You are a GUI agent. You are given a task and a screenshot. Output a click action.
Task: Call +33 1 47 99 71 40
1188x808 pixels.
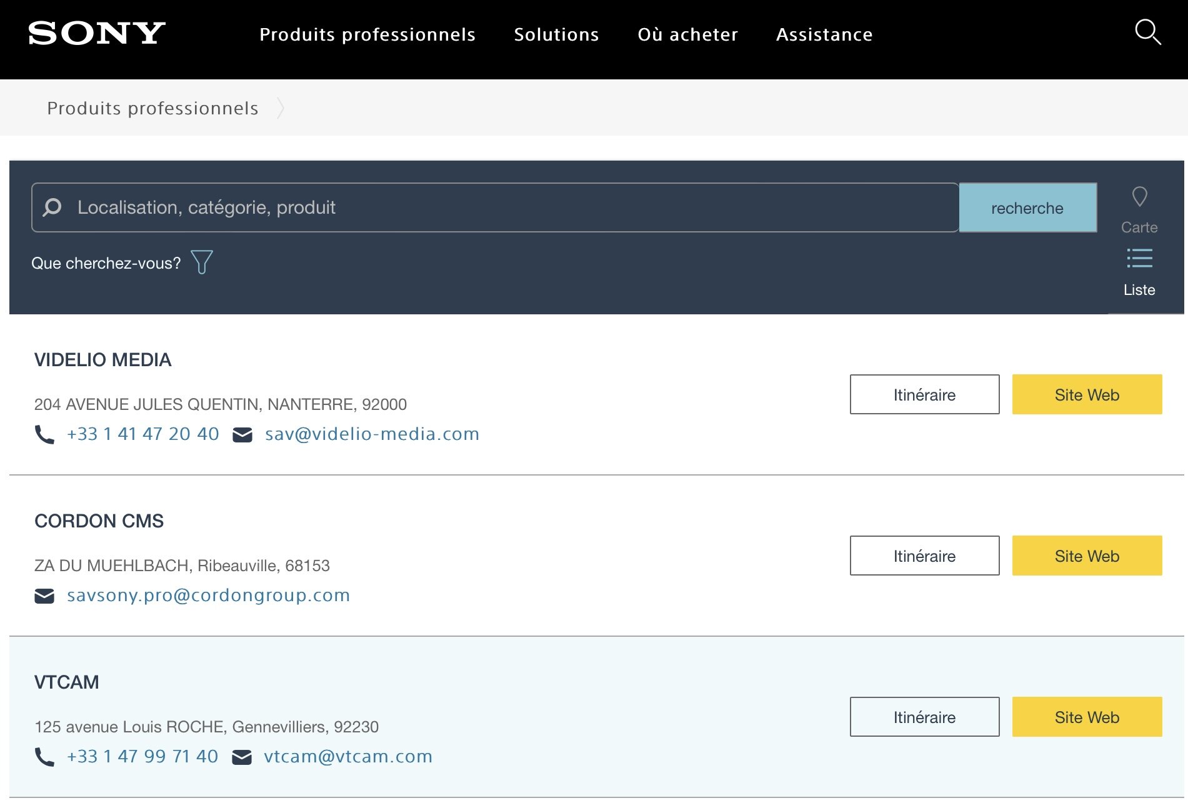point(142,756)
